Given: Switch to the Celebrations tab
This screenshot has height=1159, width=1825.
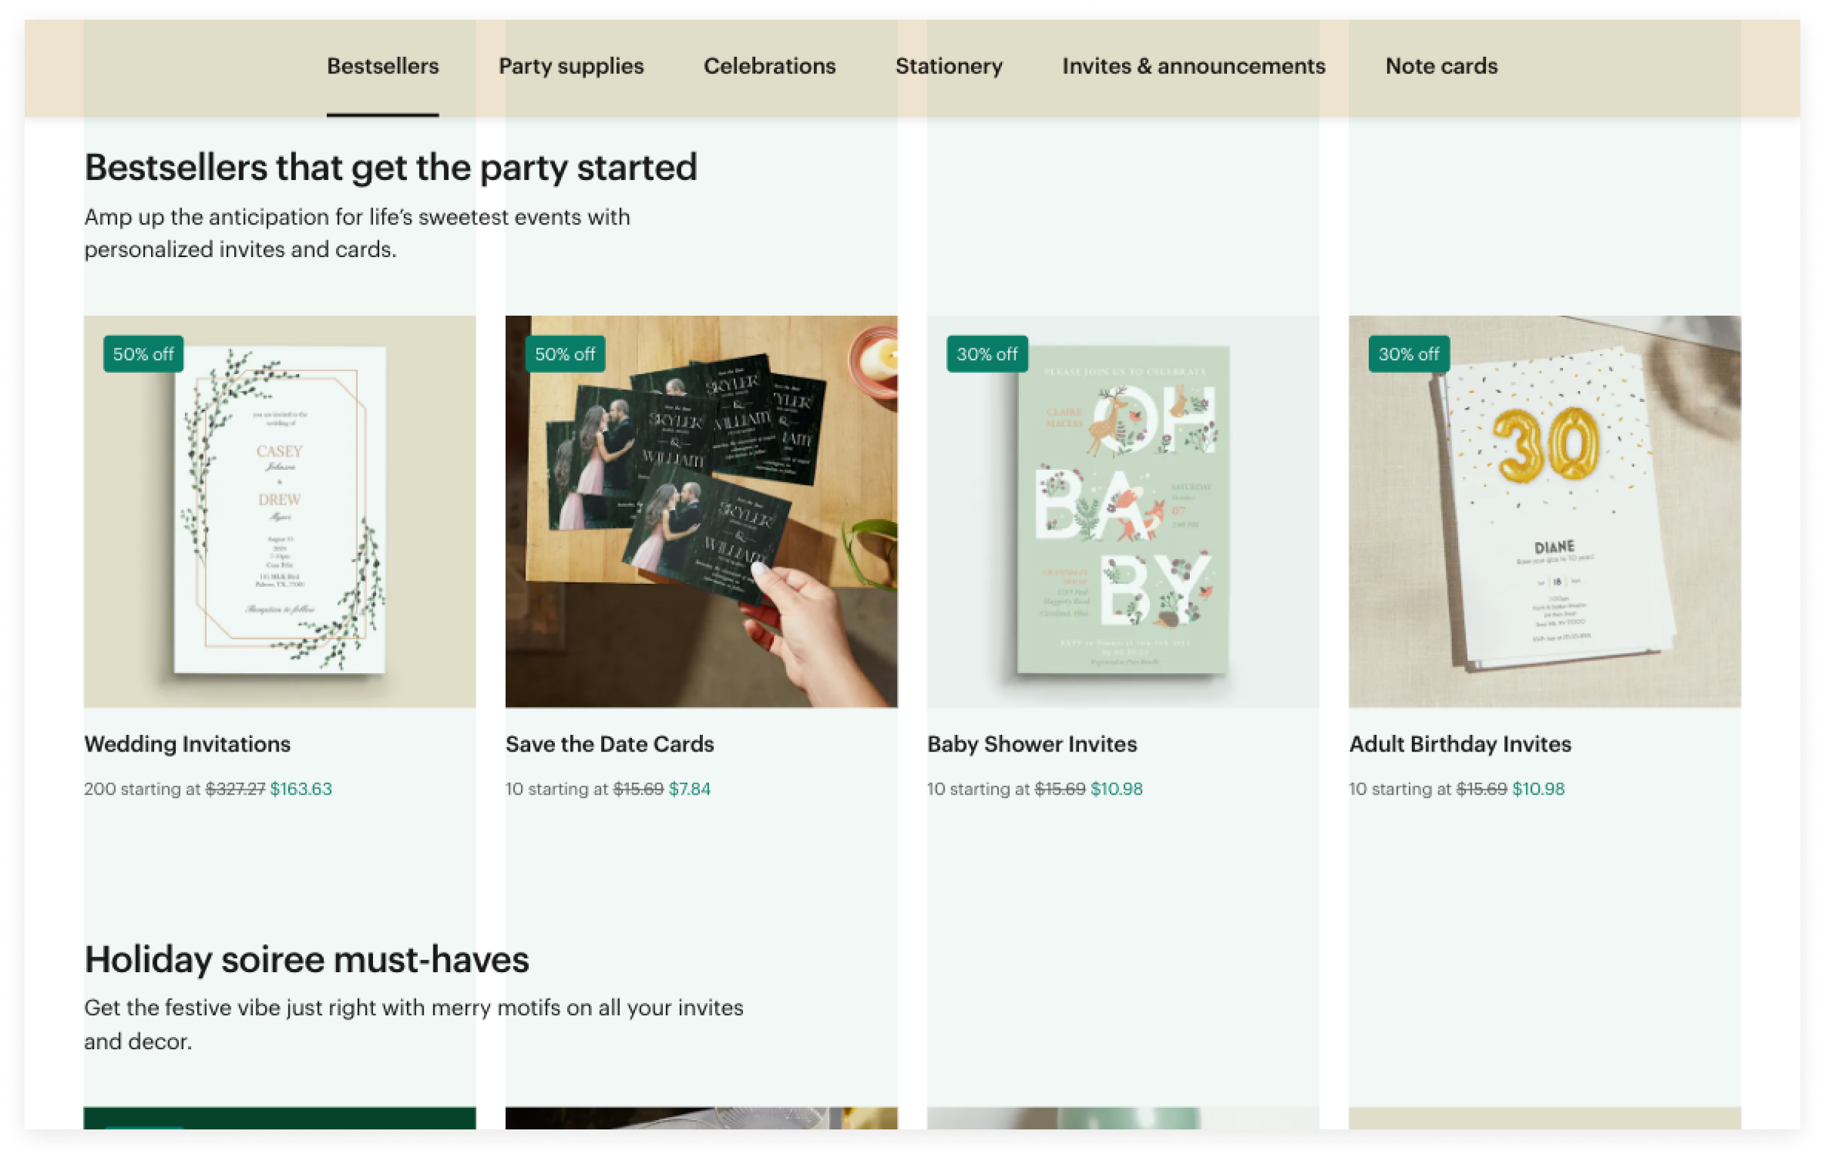Looking at the screenshot, I should tap(769, 67).
